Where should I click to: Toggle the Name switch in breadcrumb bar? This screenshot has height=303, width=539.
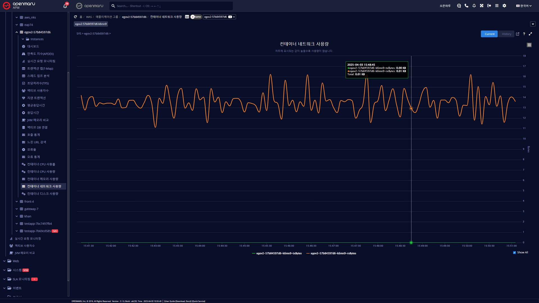pos(196,17)
